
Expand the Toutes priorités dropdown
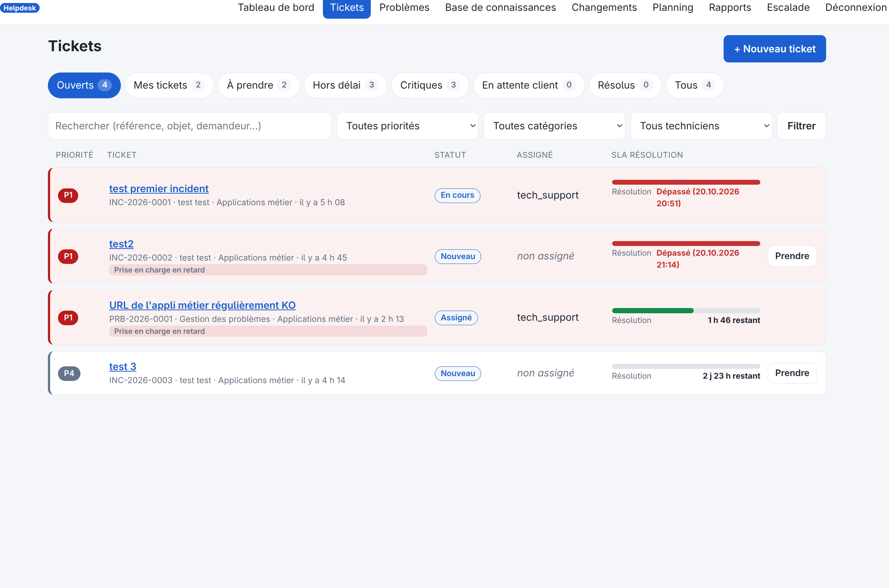(407, 126)
